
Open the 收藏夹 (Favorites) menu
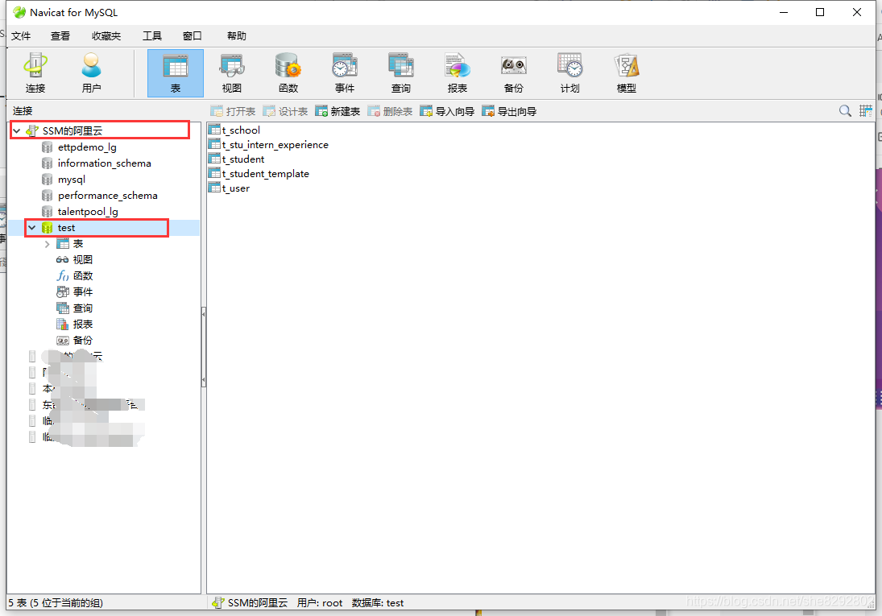click(x=106, y=36)
